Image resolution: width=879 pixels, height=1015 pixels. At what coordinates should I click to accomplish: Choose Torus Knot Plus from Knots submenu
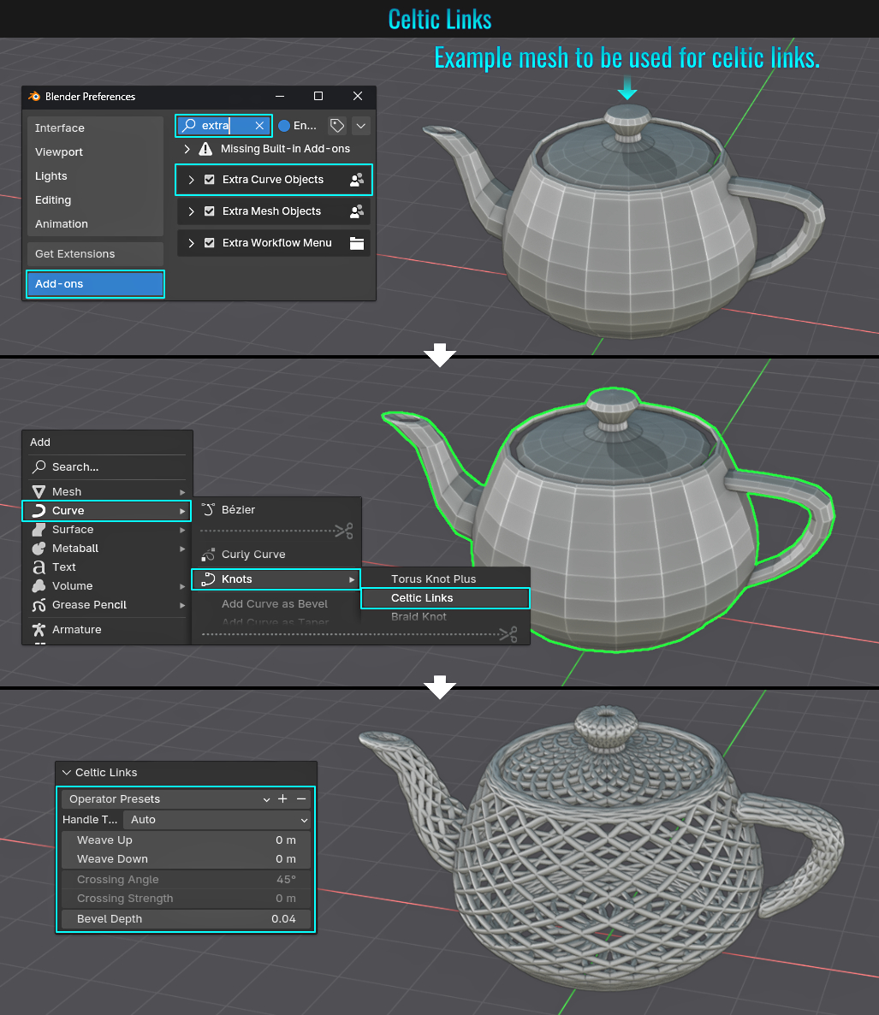pyautogui.click(x=445, y=579)
